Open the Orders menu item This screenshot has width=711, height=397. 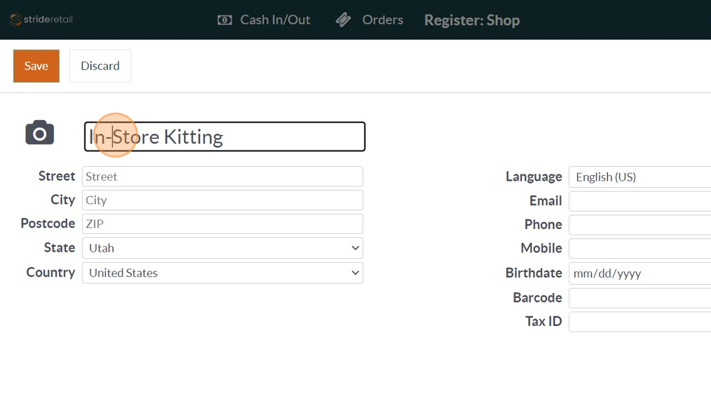[x=382, y=20]
